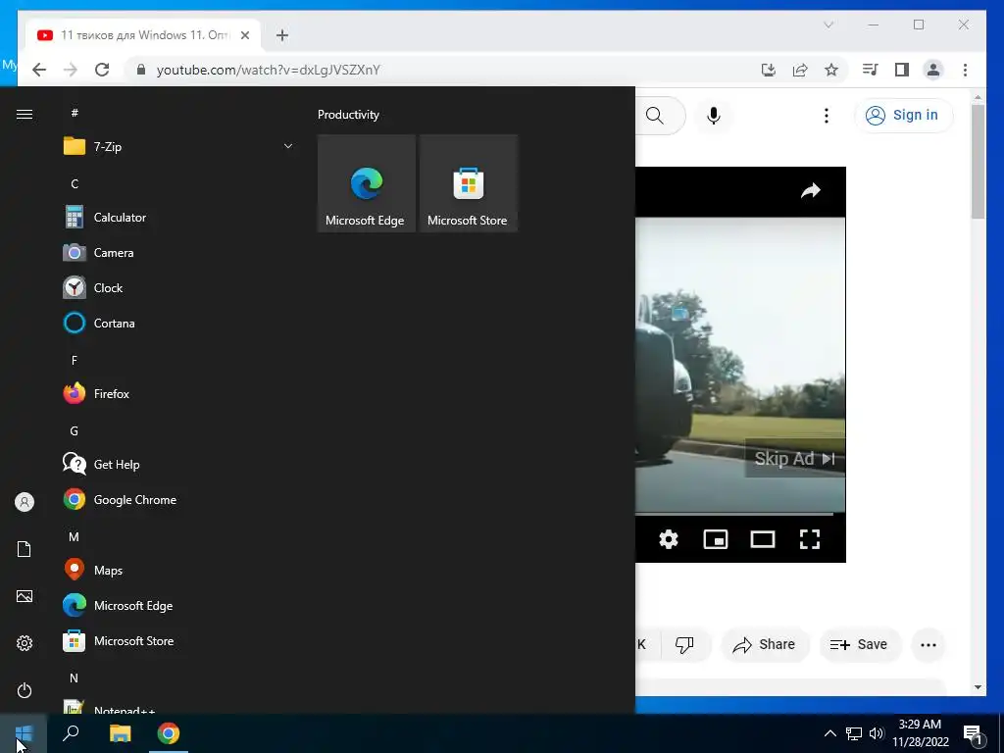This screenshot has width=1004, height=753.
Task: Close the YouTube tab
Action: (x=244, y=35)
